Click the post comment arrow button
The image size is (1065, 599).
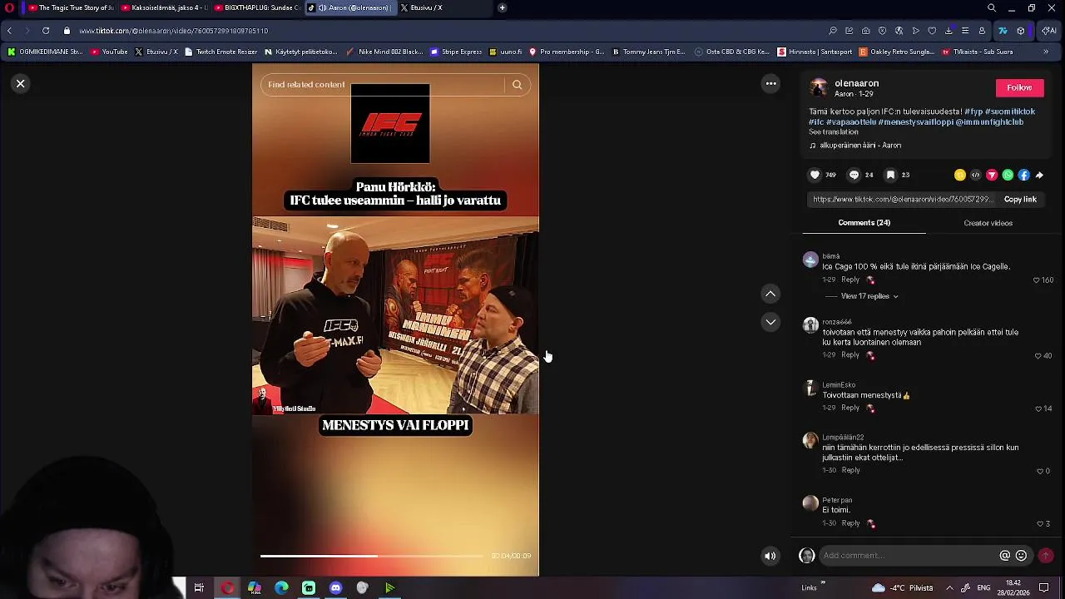1046,556
